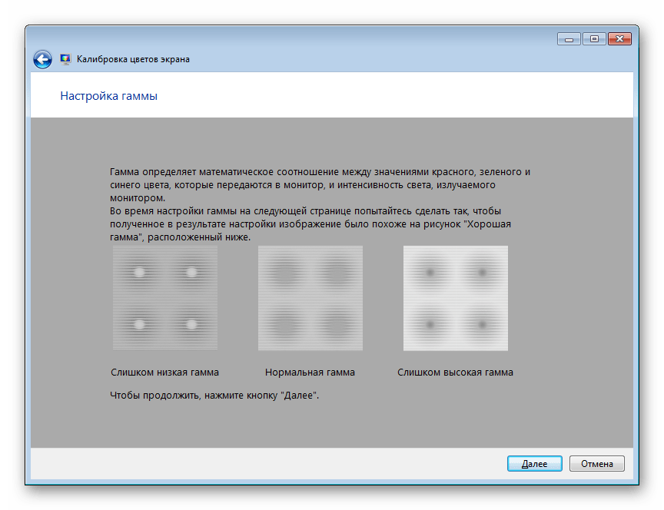Maximize the calibration window
Viewport: 664px width, 510px height.
594,39
